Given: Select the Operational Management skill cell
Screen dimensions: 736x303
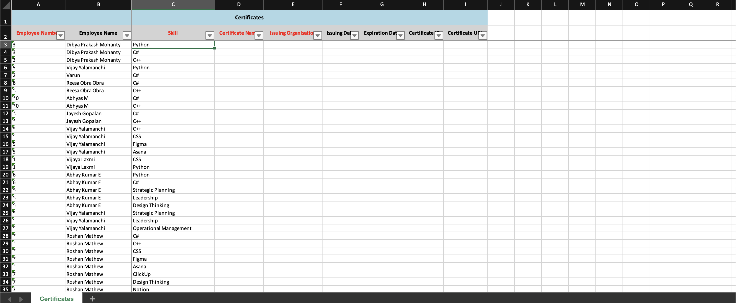Looking at the screenshot, I should tap(172, 228).
